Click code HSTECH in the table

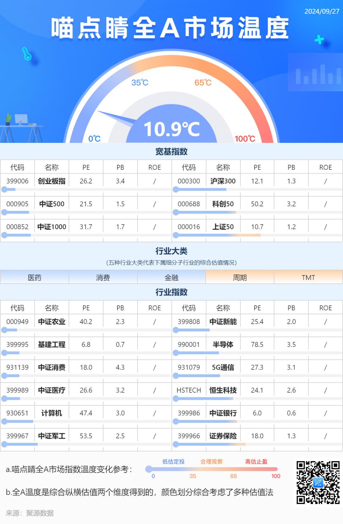tap(189, 390)
